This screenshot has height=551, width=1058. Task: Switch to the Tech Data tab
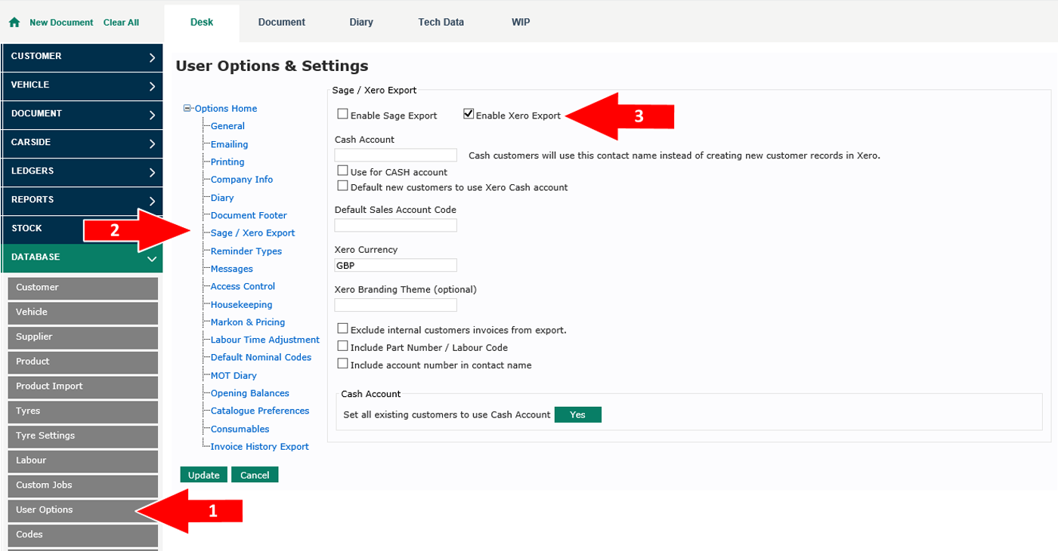point(441,23)
